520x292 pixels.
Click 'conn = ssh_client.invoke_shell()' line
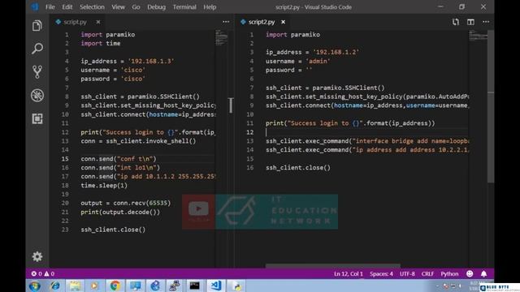pyautogui.click(x=138, y=141)
